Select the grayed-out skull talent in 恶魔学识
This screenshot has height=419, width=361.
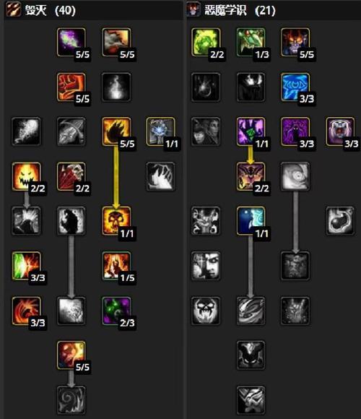click(x=206, y=311)
